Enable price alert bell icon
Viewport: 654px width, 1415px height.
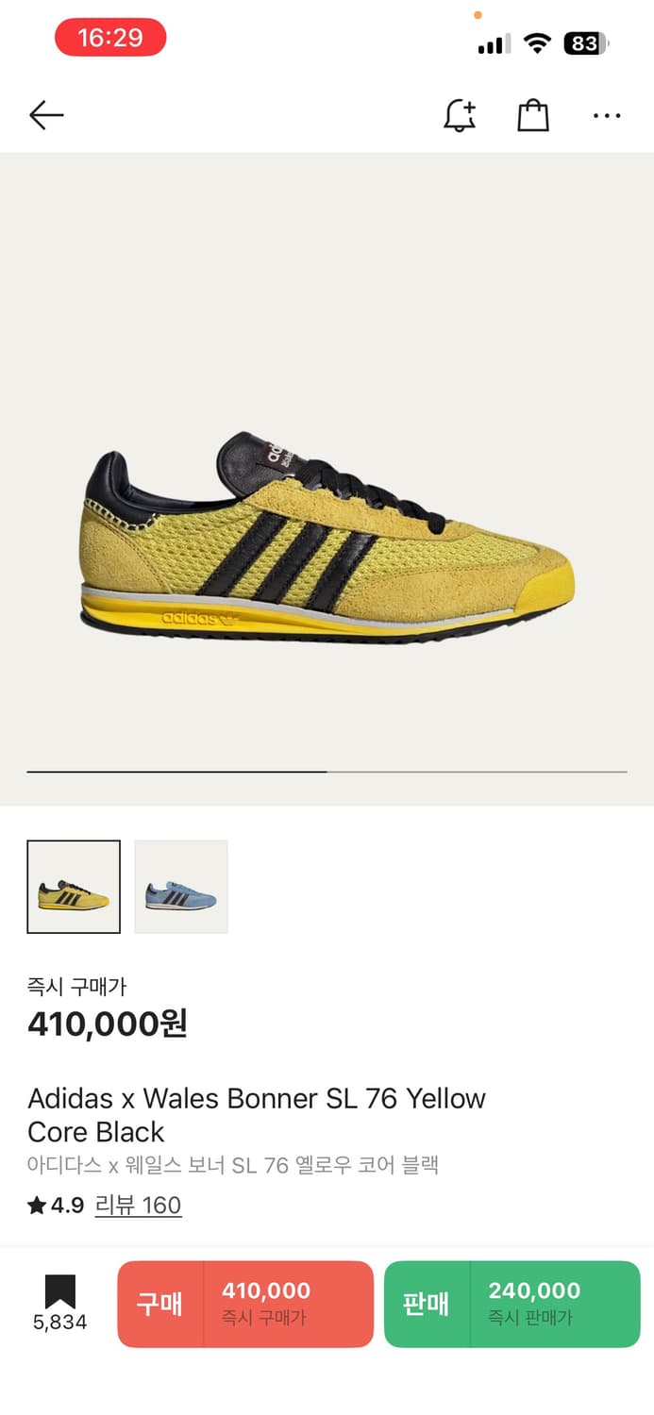(460, 115)
